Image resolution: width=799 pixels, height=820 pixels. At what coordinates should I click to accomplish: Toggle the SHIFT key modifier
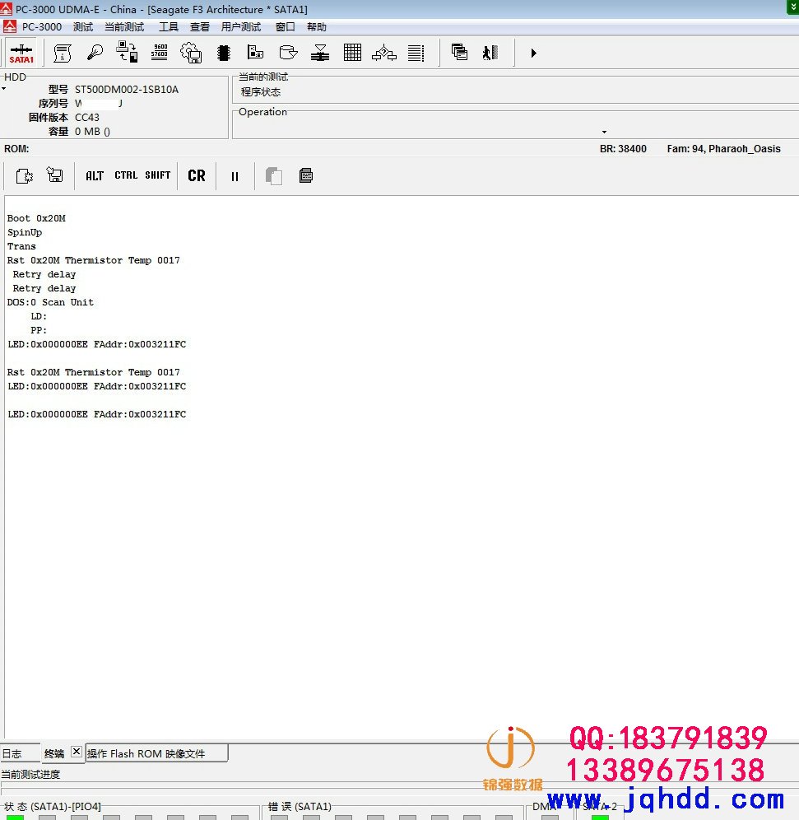click(158, 175)
